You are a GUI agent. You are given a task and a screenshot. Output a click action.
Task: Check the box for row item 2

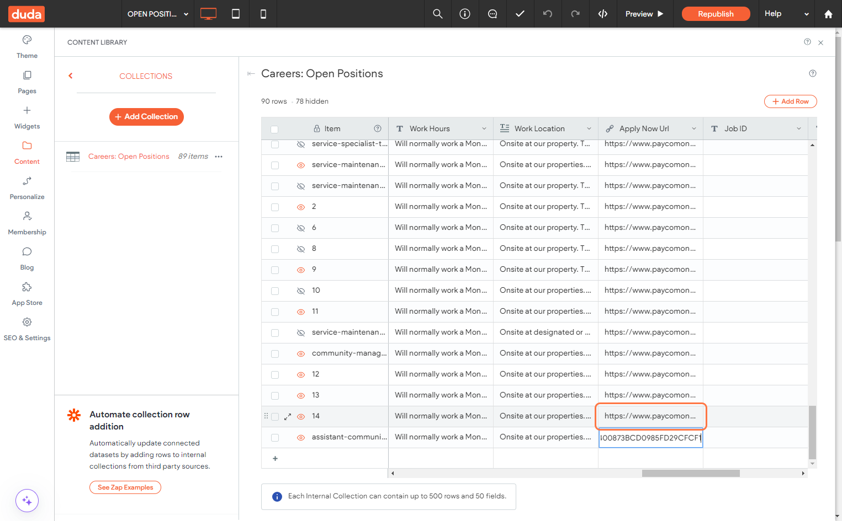click(x=275, y=207)
